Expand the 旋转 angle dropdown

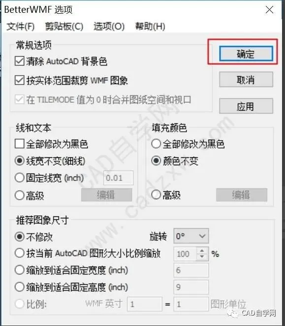click(x=191, y=236)
